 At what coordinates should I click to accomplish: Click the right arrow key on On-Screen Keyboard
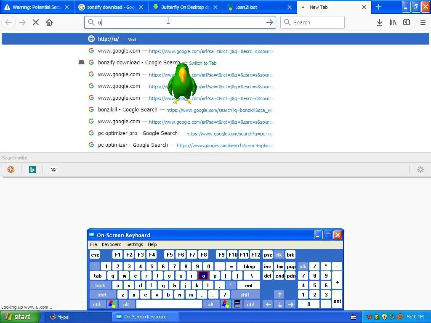click(290, 304)
